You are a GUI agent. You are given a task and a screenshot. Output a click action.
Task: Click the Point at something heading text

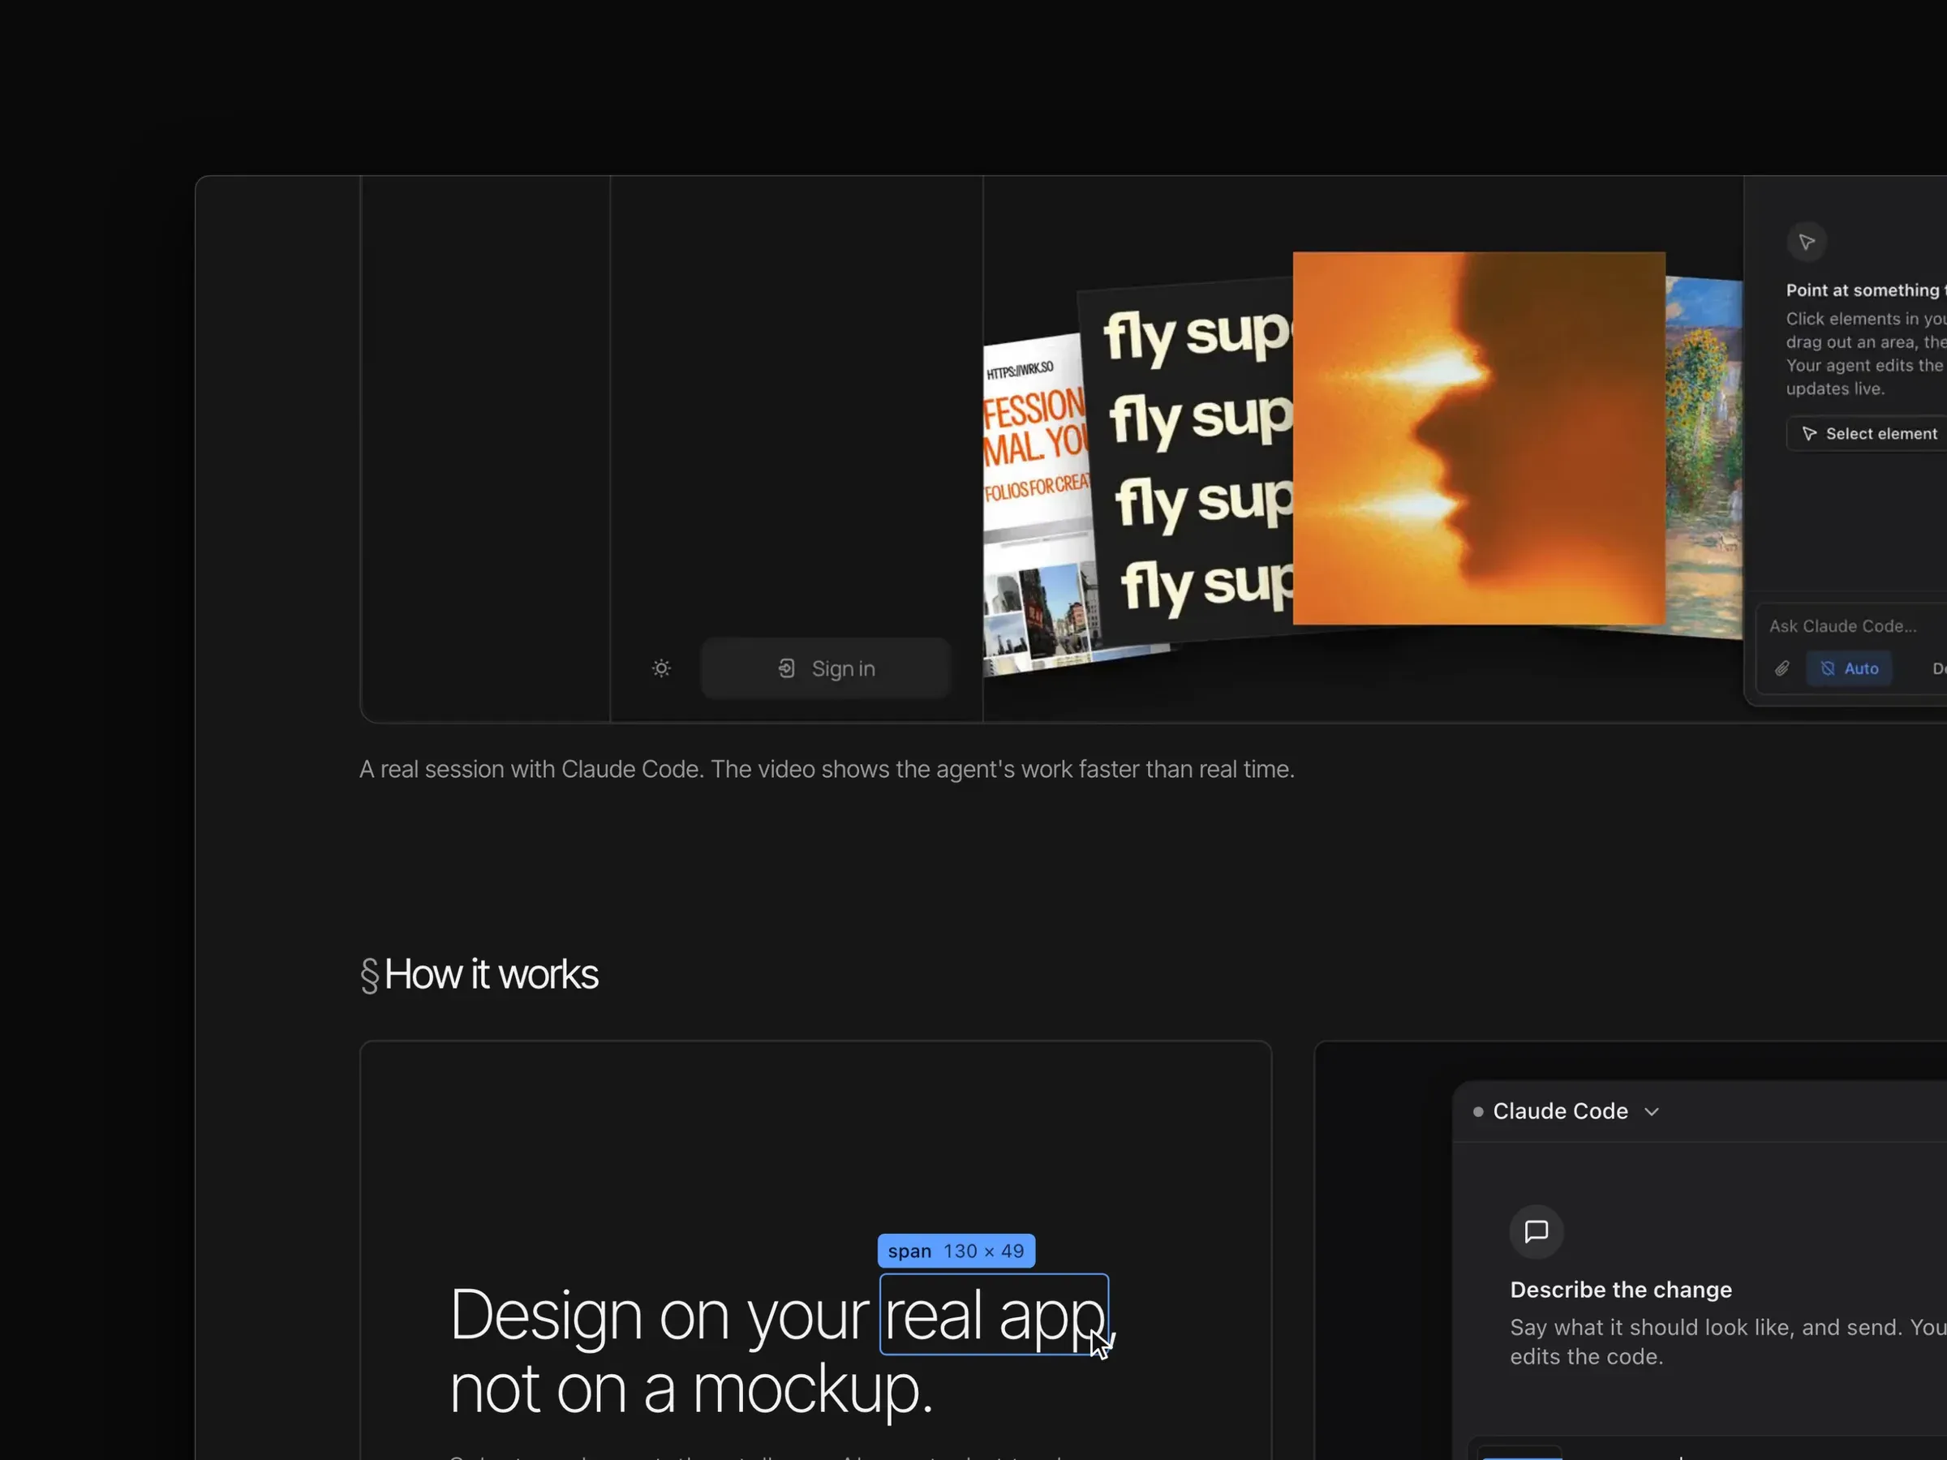tap(1866, 290)
